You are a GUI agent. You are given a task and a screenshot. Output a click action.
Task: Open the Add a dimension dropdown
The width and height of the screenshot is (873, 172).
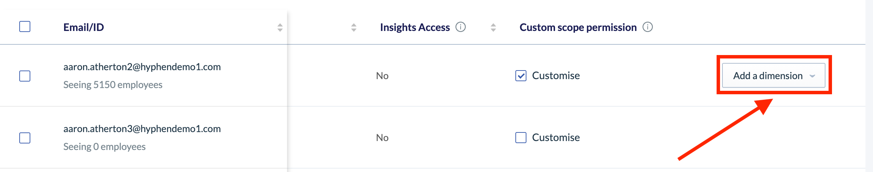774,75
